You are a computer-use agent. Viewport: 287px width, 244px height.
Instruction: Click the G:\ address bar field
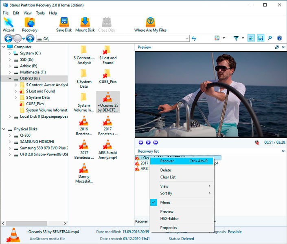pos(113,39)
